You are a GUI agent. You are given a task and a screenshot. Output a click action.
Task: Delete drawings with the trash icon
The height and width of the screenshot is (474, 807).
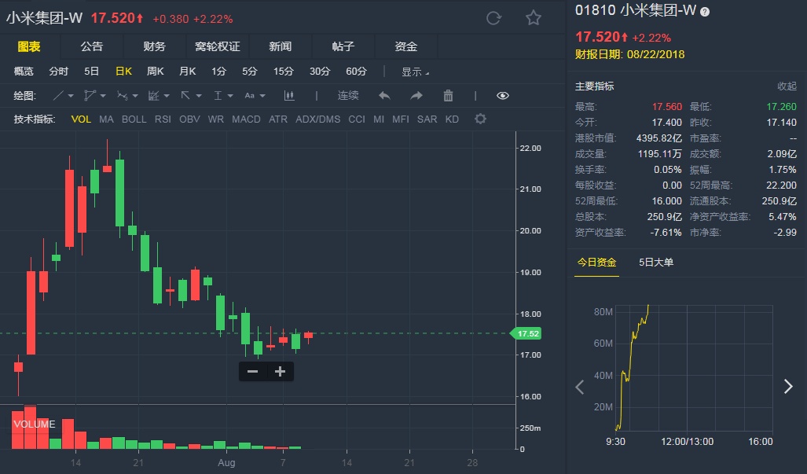pyautogui.click(x=448, y=96)
